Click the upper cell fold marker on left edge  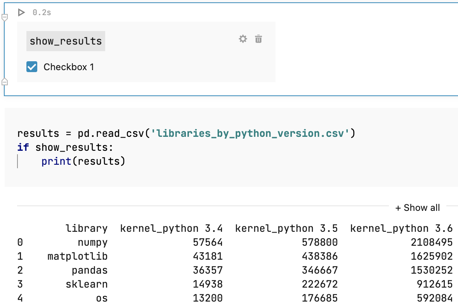pos(4,16)
